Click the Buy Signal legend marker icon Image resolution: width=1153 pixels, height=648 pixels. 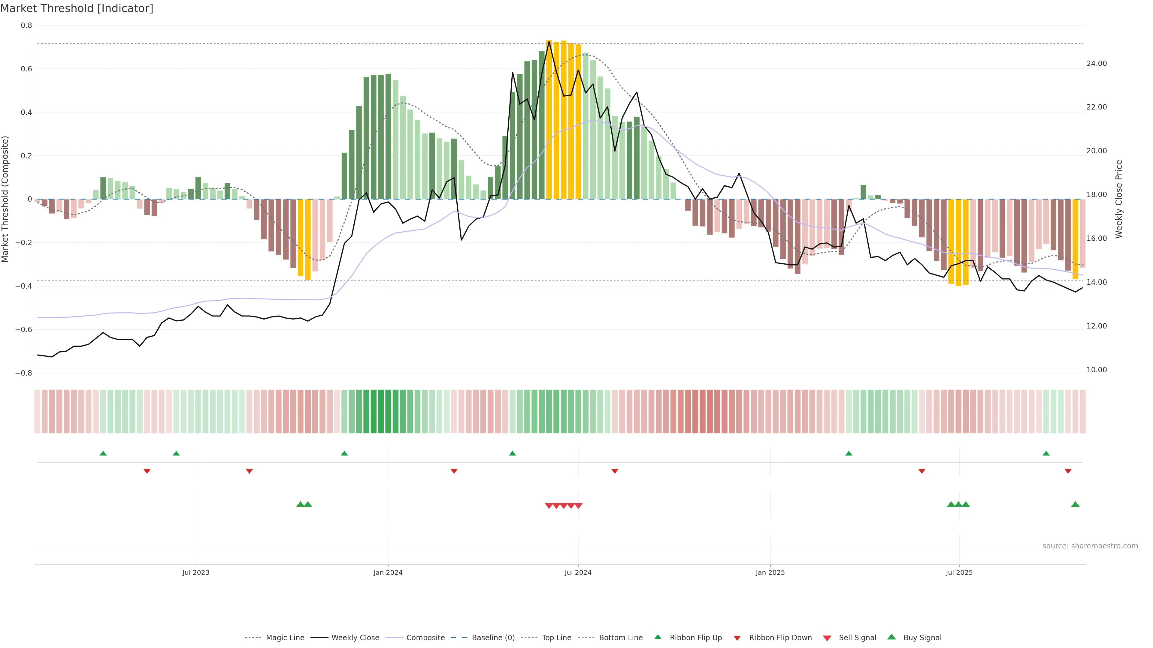pos(891,637)
